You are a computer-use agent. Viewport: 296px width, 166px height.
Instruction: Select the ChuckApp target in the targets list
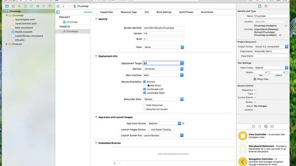73,31
